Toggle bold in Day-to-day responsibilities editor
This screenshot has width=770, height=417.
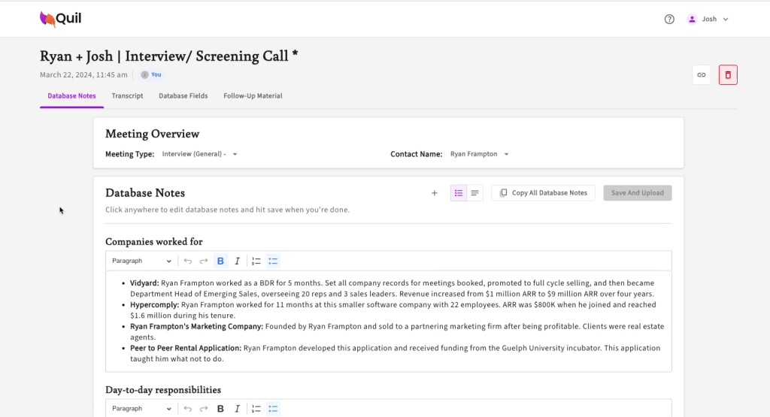click(220, 409)
